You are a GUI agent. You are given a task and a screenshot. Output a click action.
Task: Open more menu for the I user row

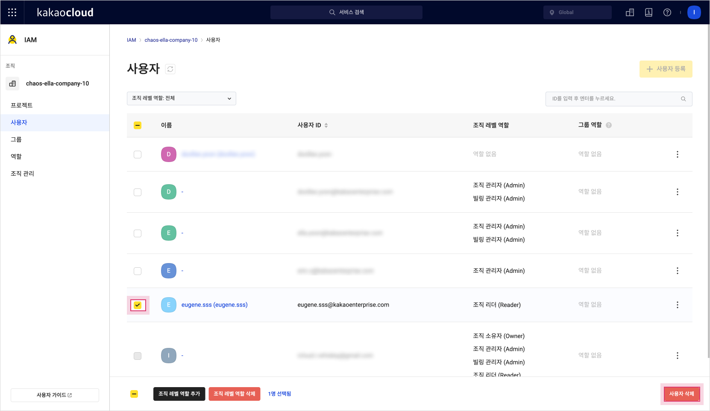[x=678, y=356]
